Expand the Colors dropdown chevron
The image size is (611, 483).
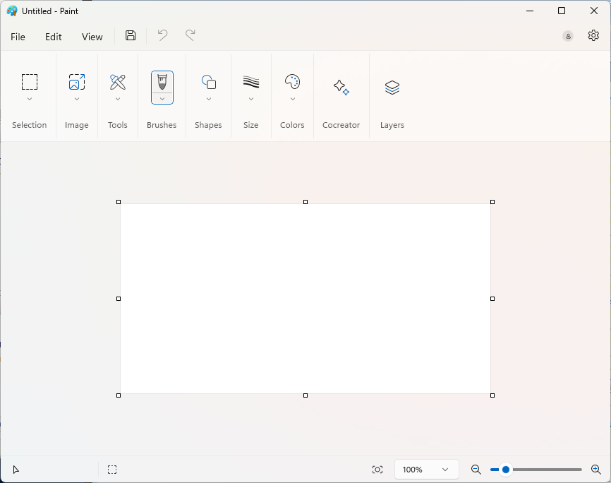(x=292, y=99)
